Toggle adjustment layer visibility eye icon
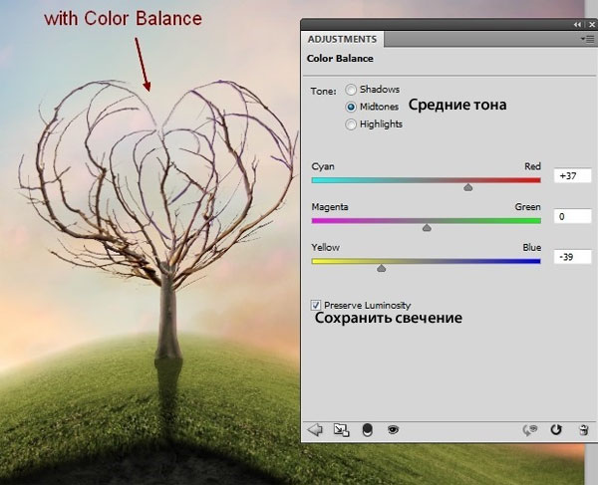This screenshot has height=485, width=598. click(393, 430)
